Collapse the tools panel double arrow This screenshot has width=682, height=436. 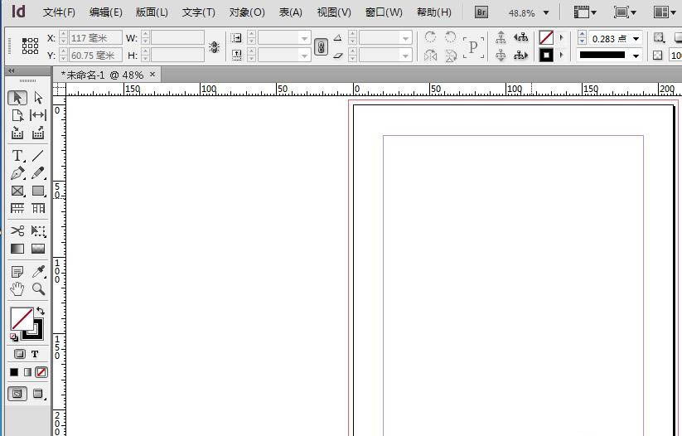pyautogui.click(x=12, y=70)
